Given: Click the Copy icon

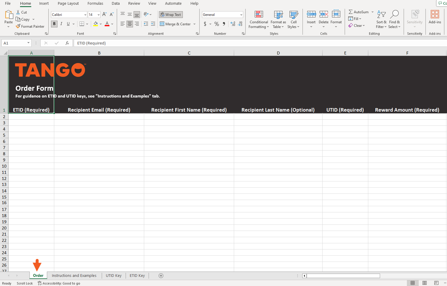Looking at the screenshot, I should click(18, 19).
